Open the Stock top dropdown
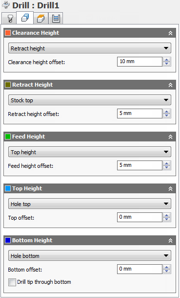Screen dimensions: 180x298 click(x=90, y=100)
